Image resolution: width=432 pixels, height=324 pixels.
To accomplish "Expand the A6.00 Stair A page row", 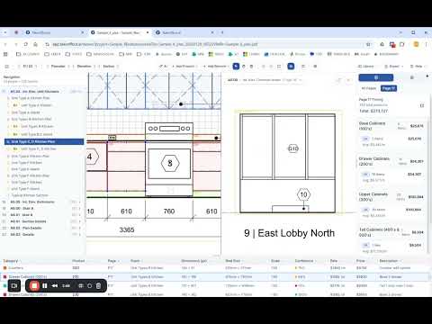I will pyautogui.click(x=79, y=209).
